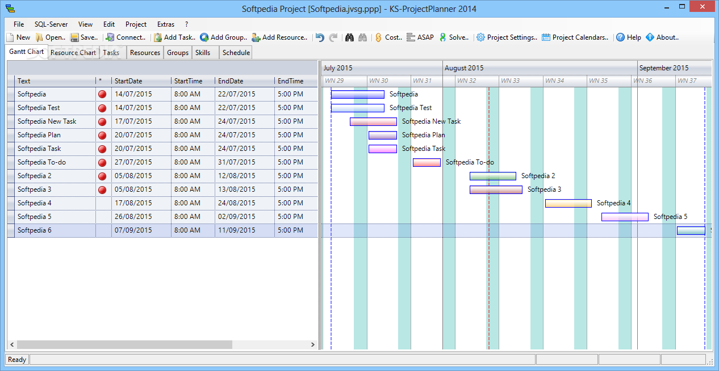Click the Save.. disk icon

click(74, 37)
